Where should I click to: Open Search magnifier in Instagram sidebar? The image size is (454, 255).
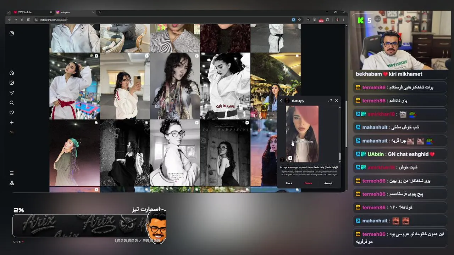(12, 103)
